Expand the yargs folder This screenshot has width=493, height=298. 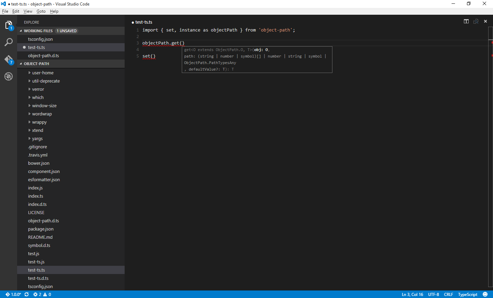[71, 138]
